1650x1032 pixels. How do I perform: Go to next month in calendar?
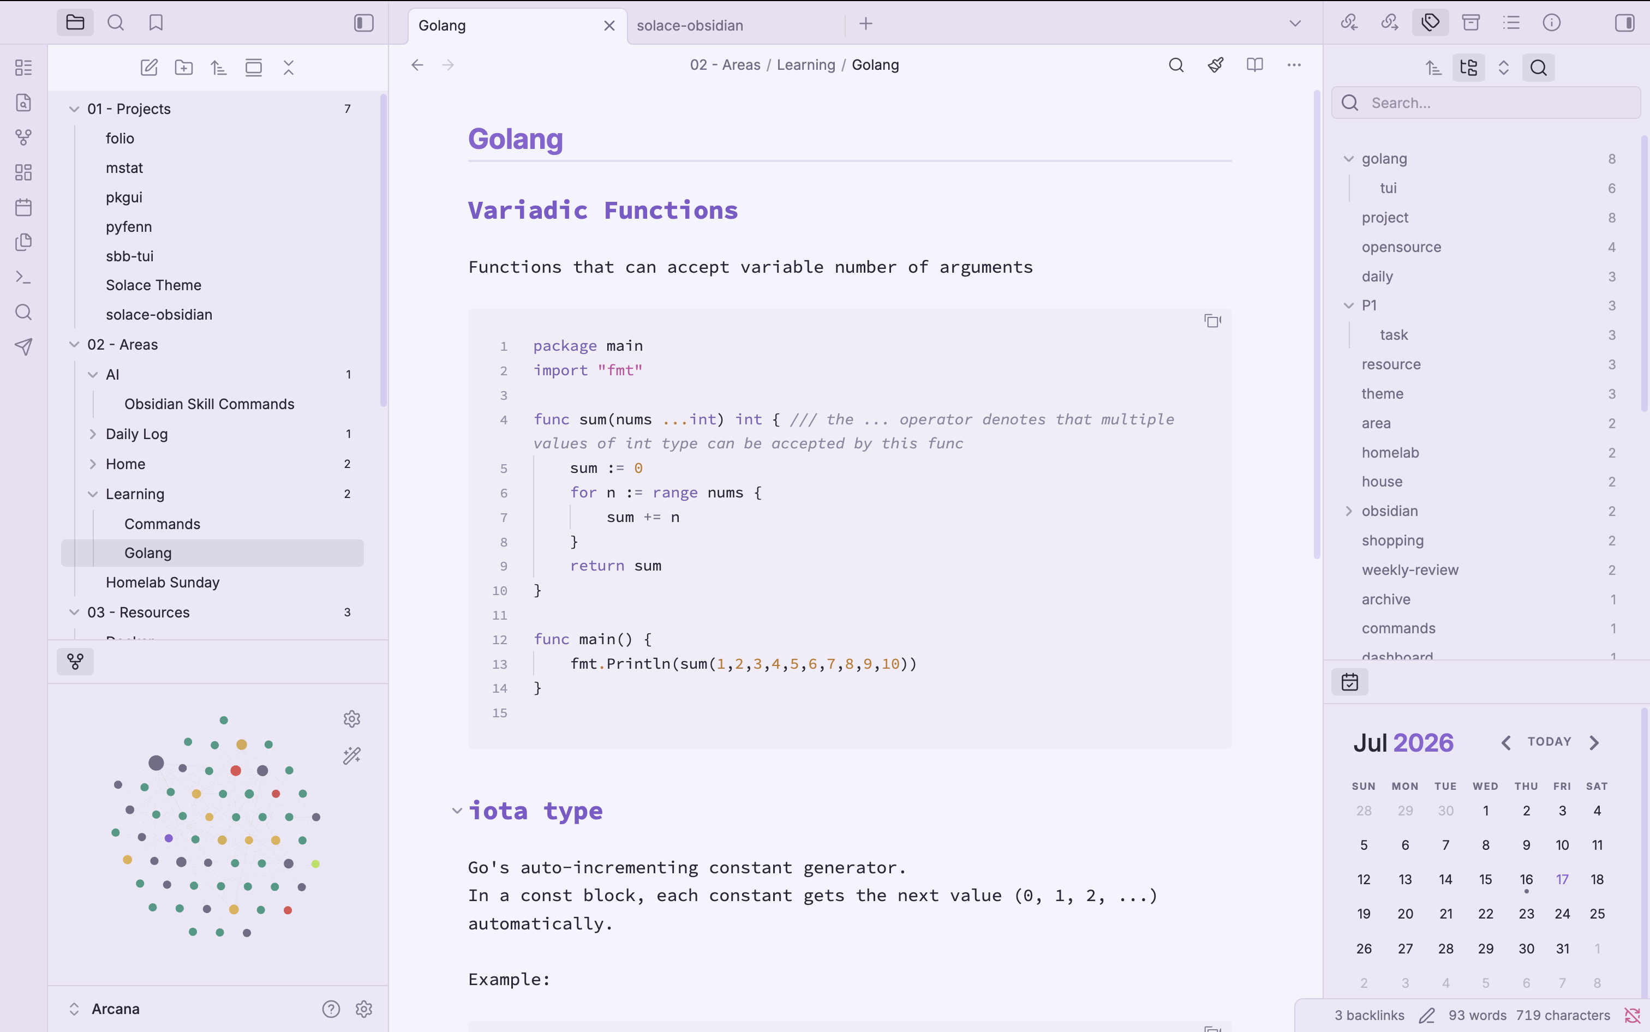(1594, 742)
